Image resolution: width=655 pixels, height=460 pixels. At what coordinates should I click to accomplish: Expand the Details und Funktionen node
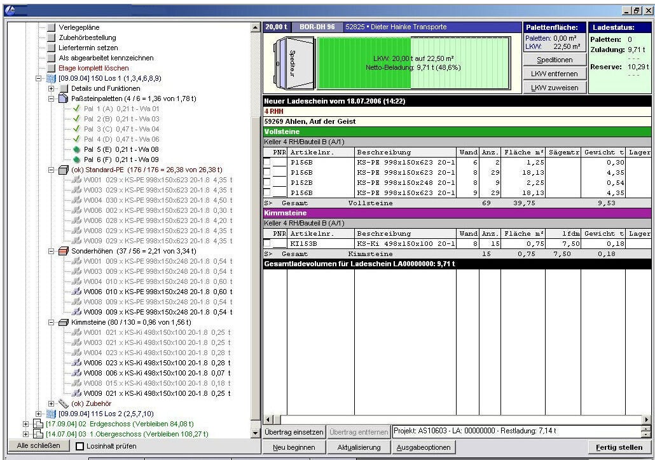click(x=52, y=88)
